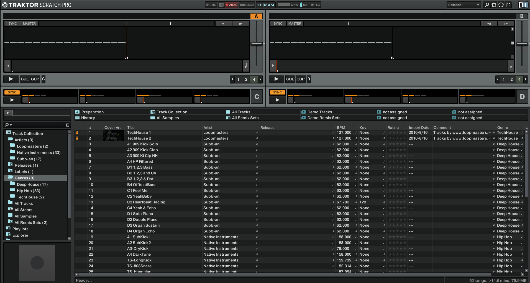Disable SYNC on Deck D
530x283 pixels.
(x=278, y=92)
